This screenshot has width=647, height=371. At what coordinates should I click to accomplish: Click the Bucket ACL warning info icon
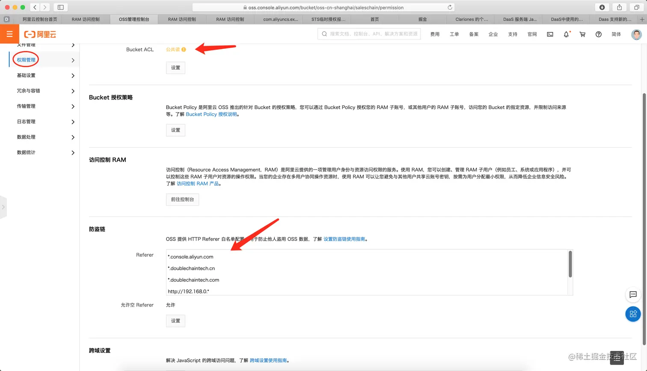[184, 50]
